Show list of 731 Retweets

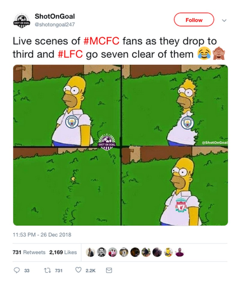click(x=29, y=252)
